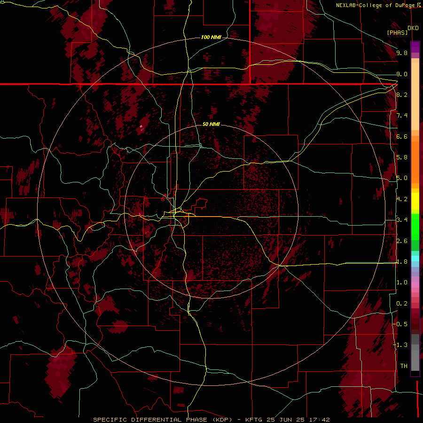This screenshot has height=423, width=423.
Task: Pick the orange band of the color bar
Action: pyautogui.click(x=415, y=162)
